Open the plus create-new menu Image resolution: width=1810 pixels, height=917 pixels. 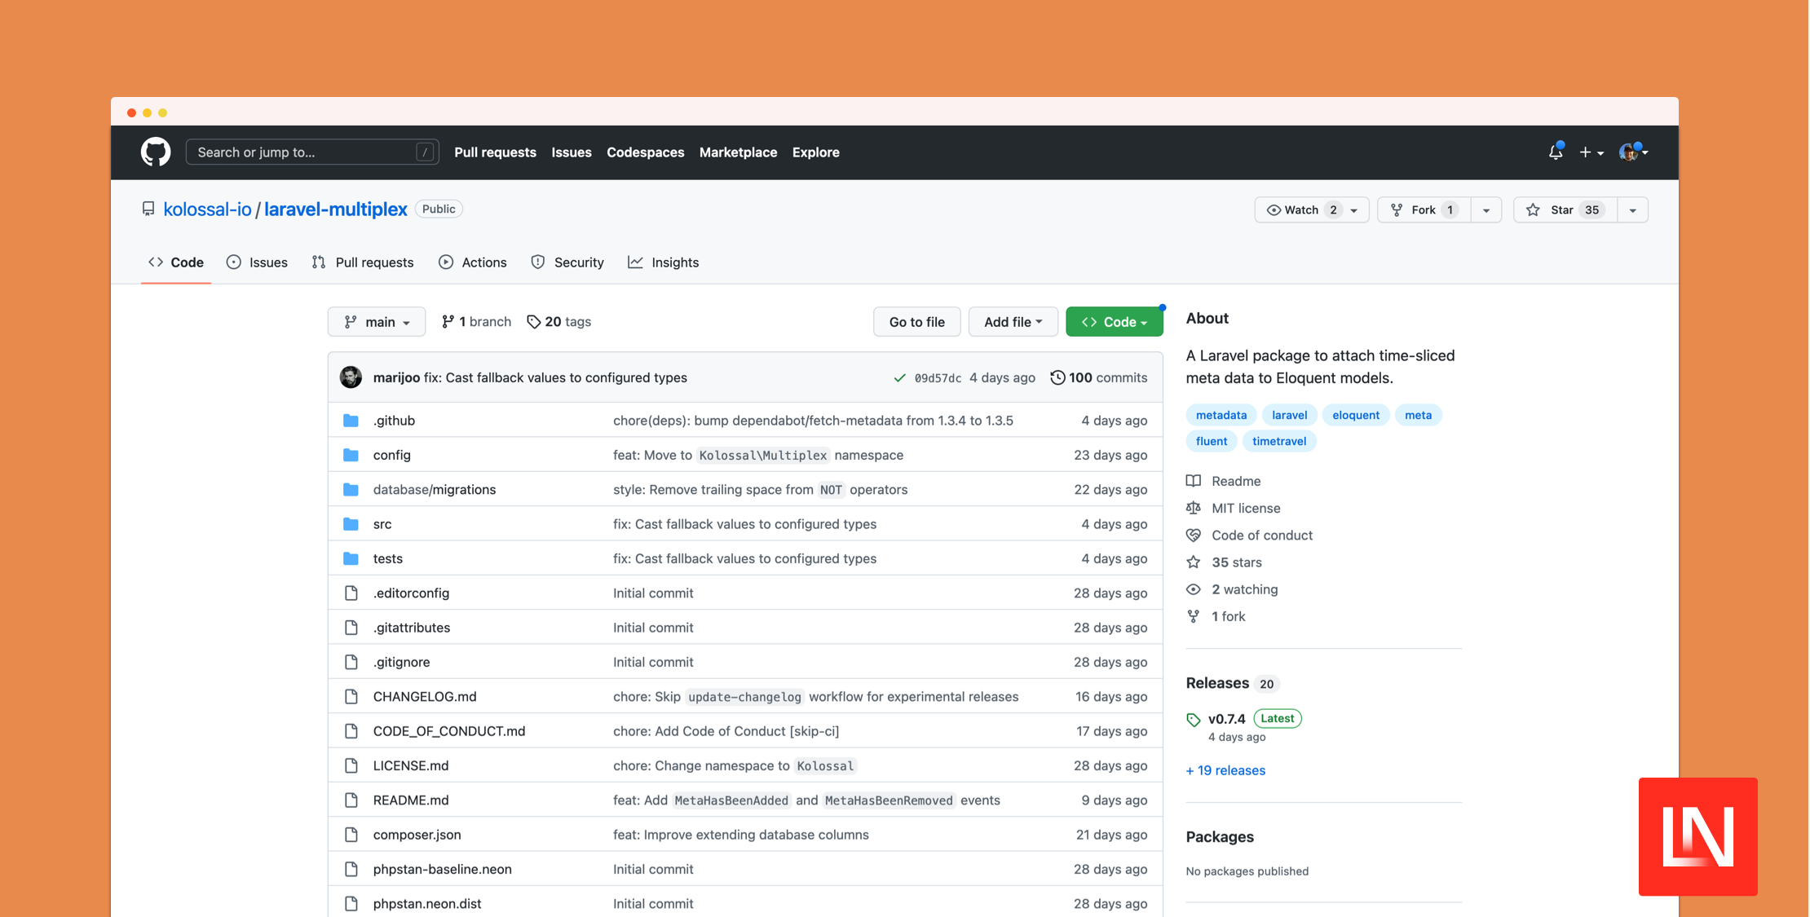pos(1591,152)
